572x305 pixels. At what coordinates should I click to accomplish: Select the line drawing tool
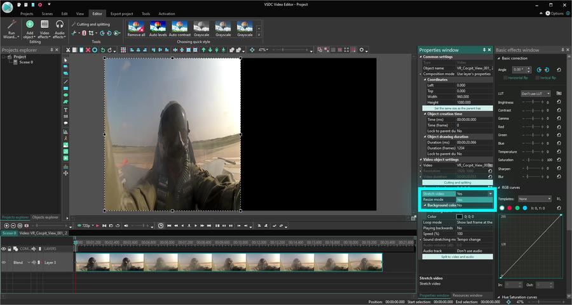pyautogui.click(x=65, y=82)
